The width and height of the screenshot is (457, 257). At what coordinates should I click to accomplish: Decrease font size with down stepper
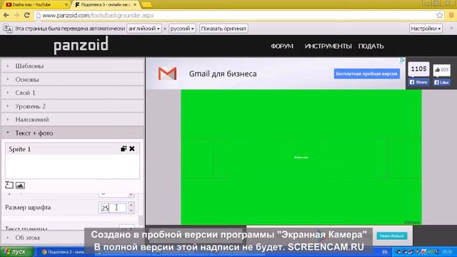point(131,211)
